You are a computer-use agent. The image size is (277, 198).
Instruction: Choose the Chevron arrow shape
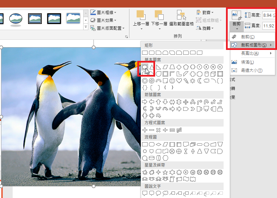coord(192,109)
